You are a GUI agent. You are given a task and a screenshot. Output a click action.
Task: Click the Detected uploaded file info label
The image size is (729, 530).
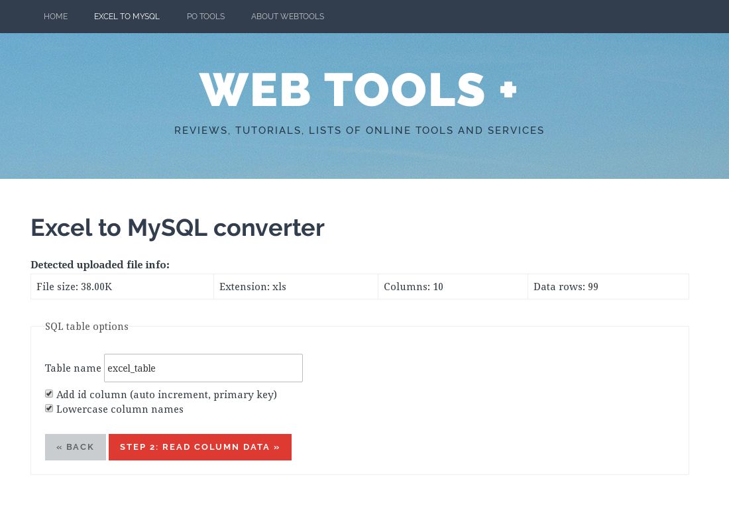point(100,264)
